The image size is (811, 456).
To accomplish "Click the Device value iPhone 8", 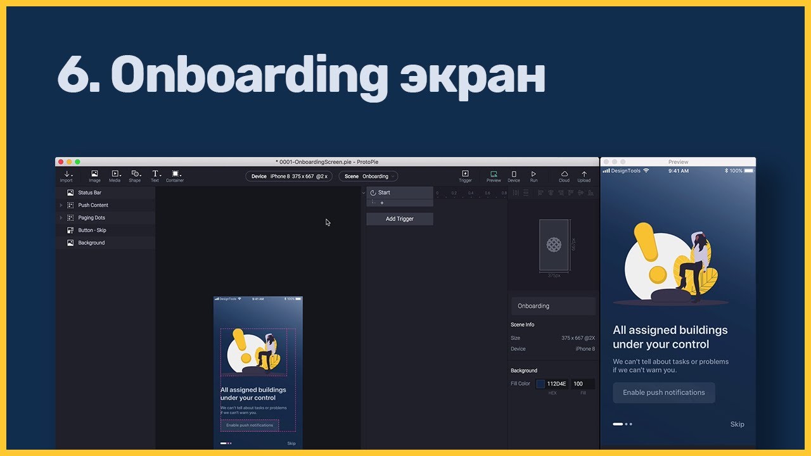I will [585, 349].
